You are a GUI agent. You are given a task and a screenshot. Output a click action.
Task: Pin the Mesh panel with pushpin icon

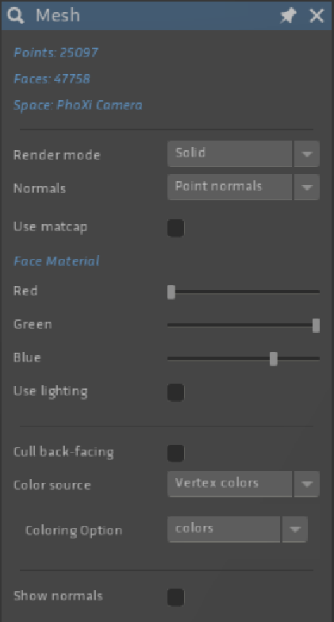[x=288, y=16]
